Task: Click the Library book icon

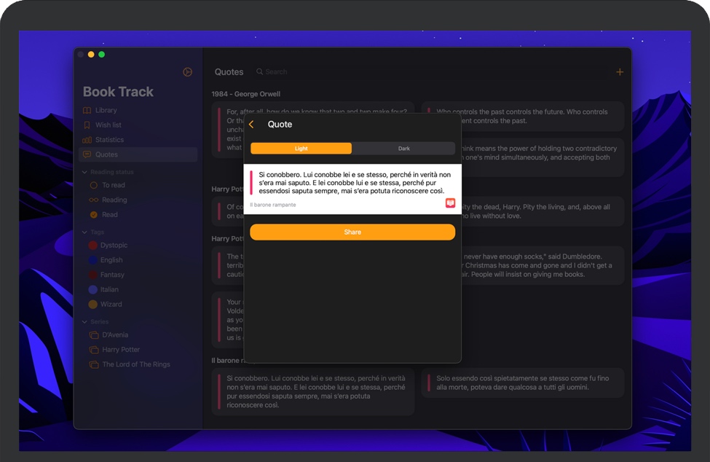Action: [87, 110]
